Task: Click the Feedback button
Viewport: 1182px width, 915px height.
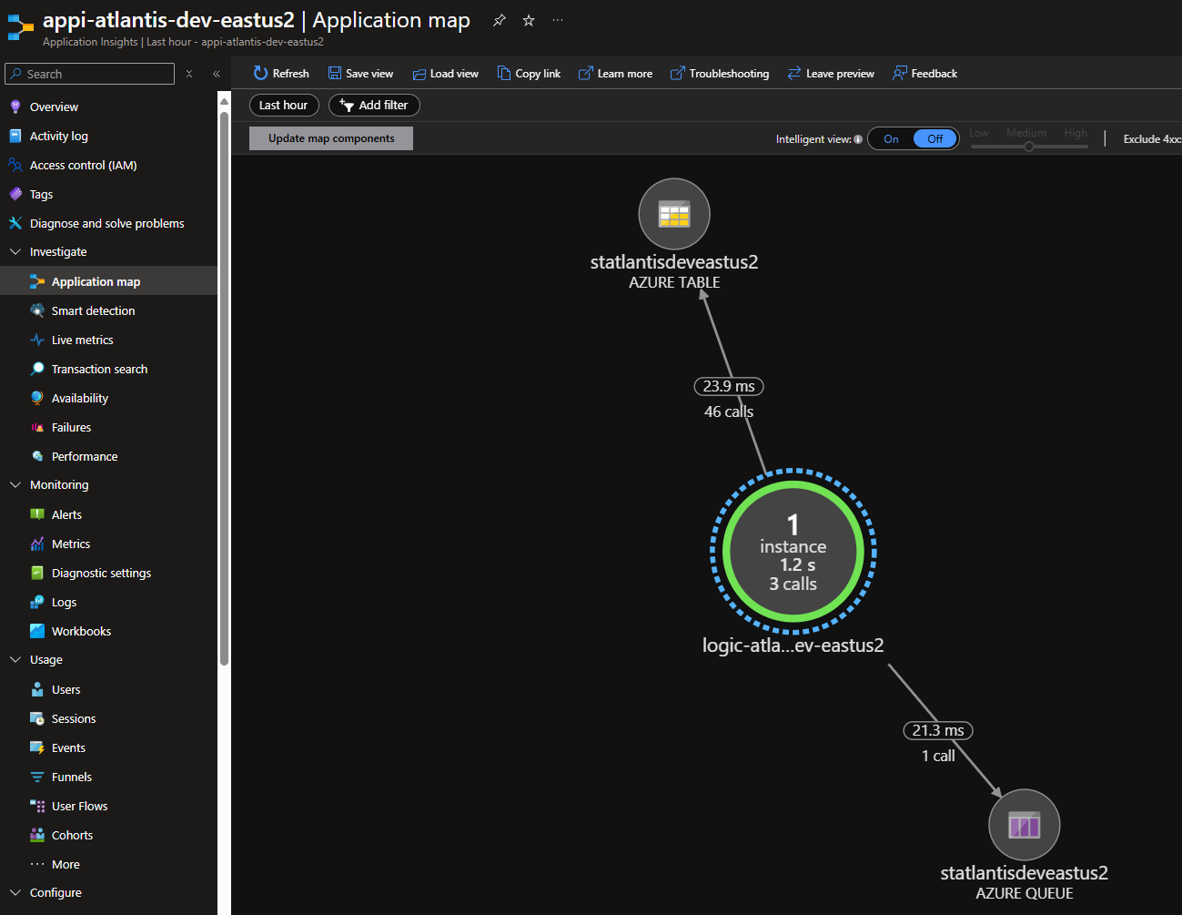Action: pyautogui.click(x=924, y=74)
